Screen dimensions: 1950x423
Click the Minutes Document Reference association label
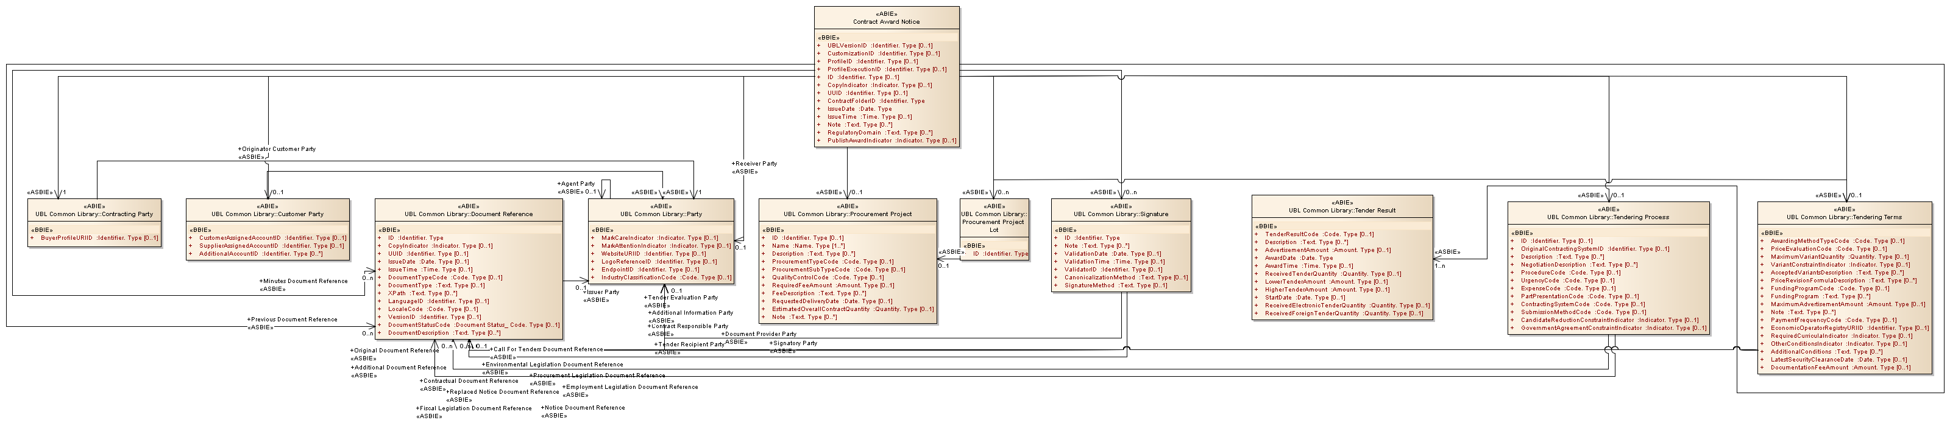coord(304,282)
